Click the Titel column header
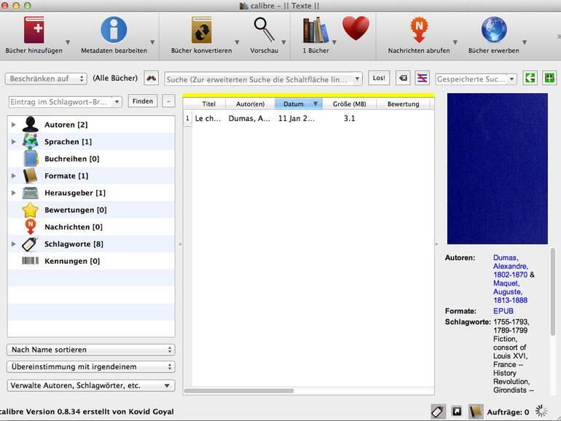 (209, 104)
